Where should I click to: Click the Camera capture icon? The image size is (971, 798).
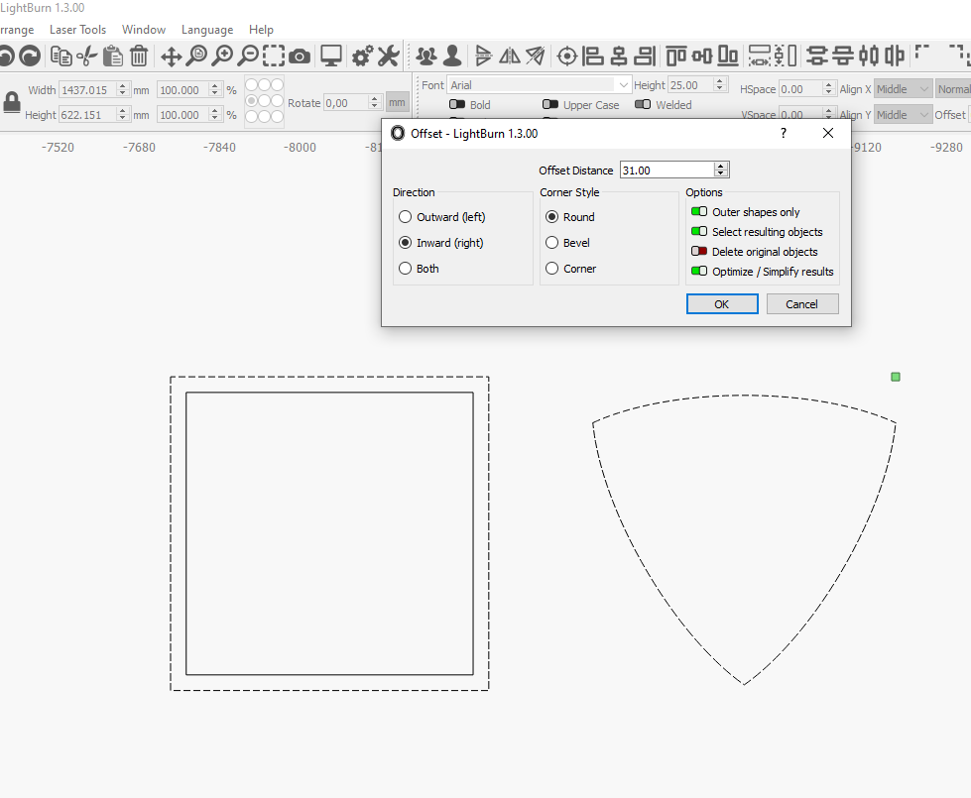pyautogui.click(x=300, y=57)
